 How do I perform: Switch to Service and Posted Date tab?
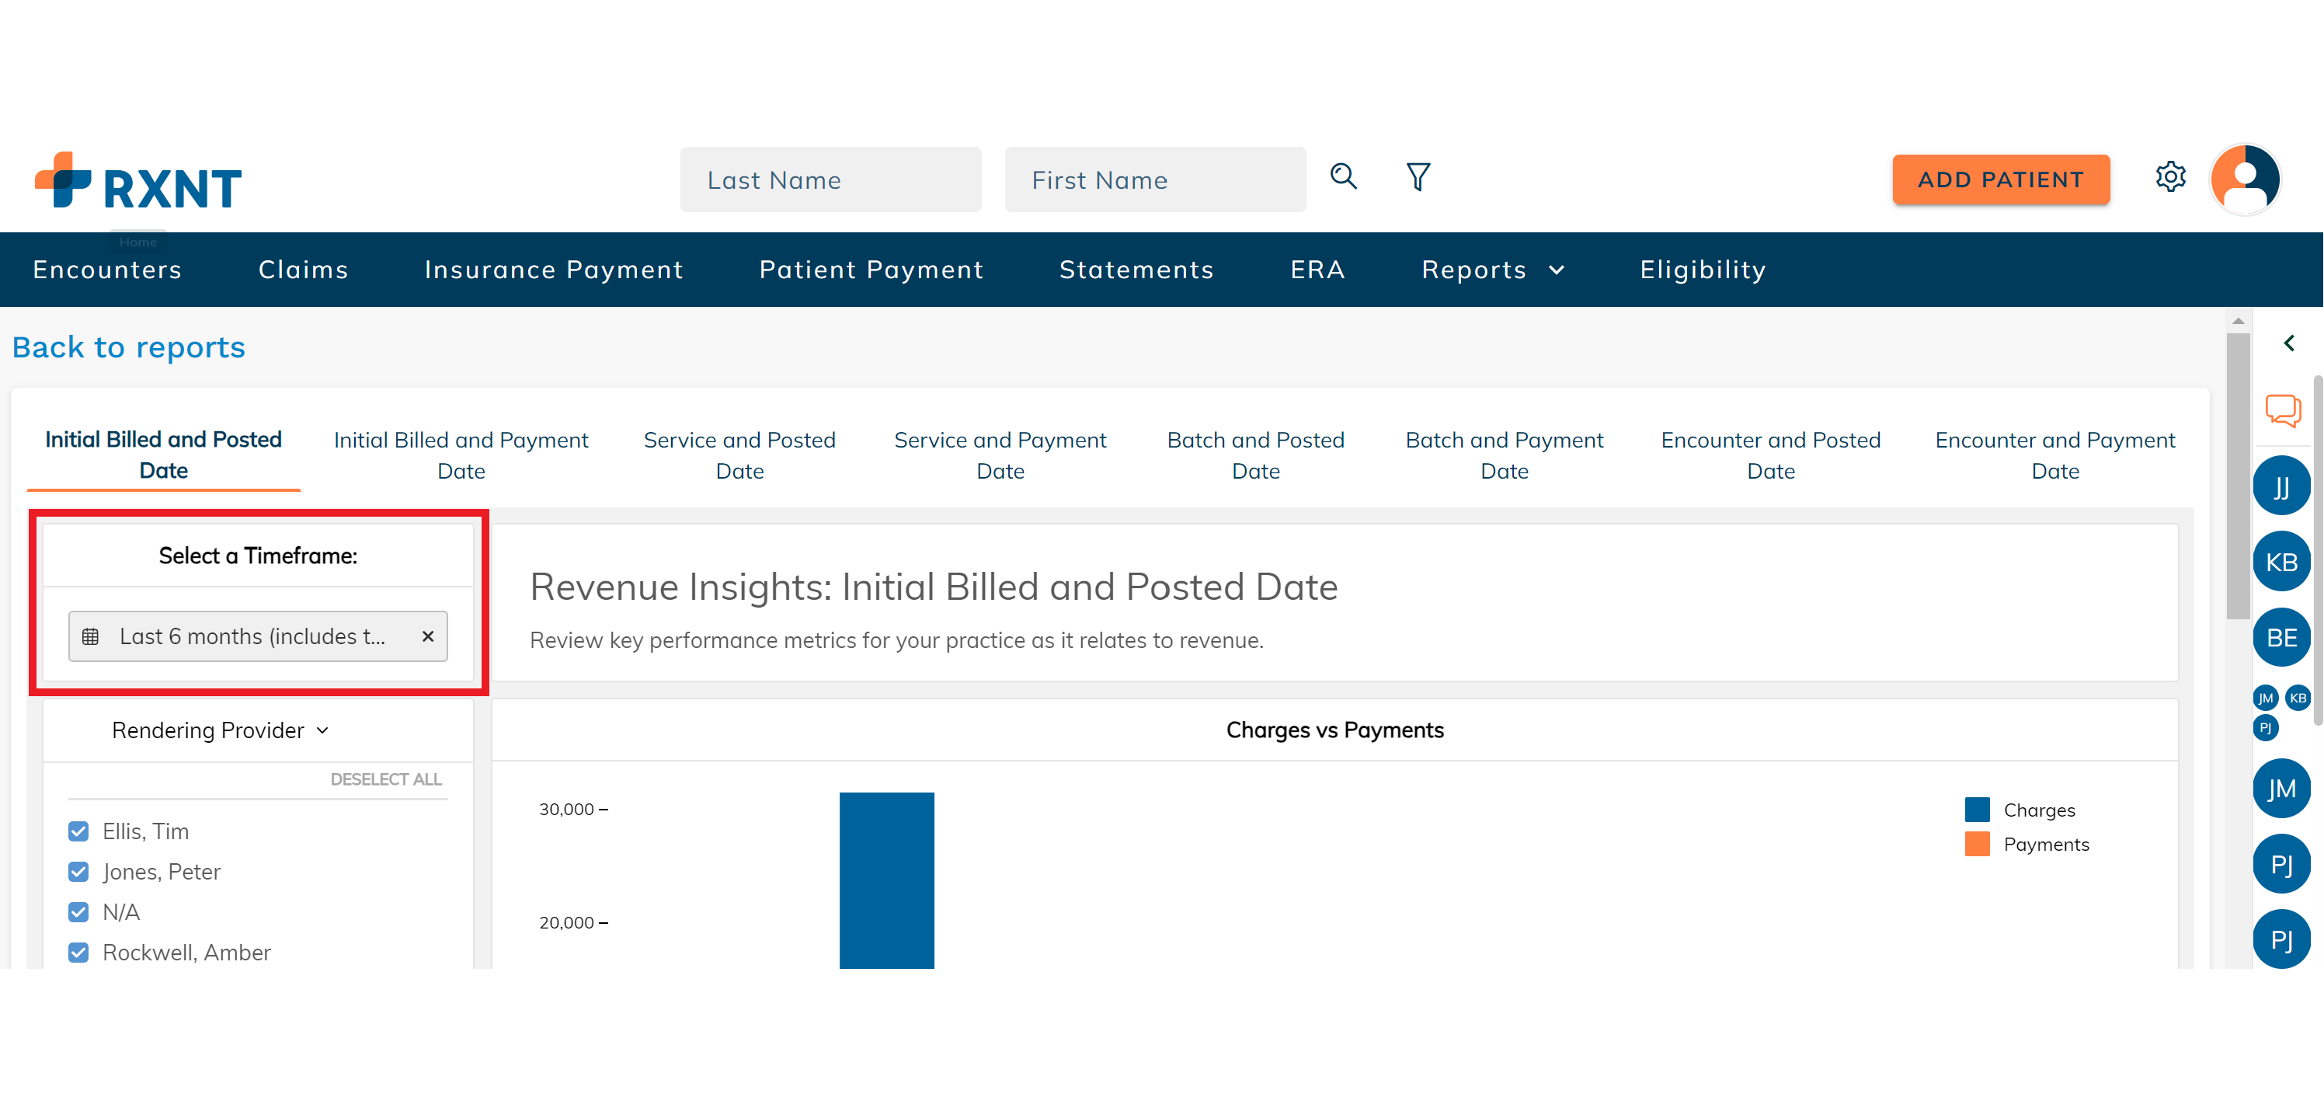coord(739,455)
